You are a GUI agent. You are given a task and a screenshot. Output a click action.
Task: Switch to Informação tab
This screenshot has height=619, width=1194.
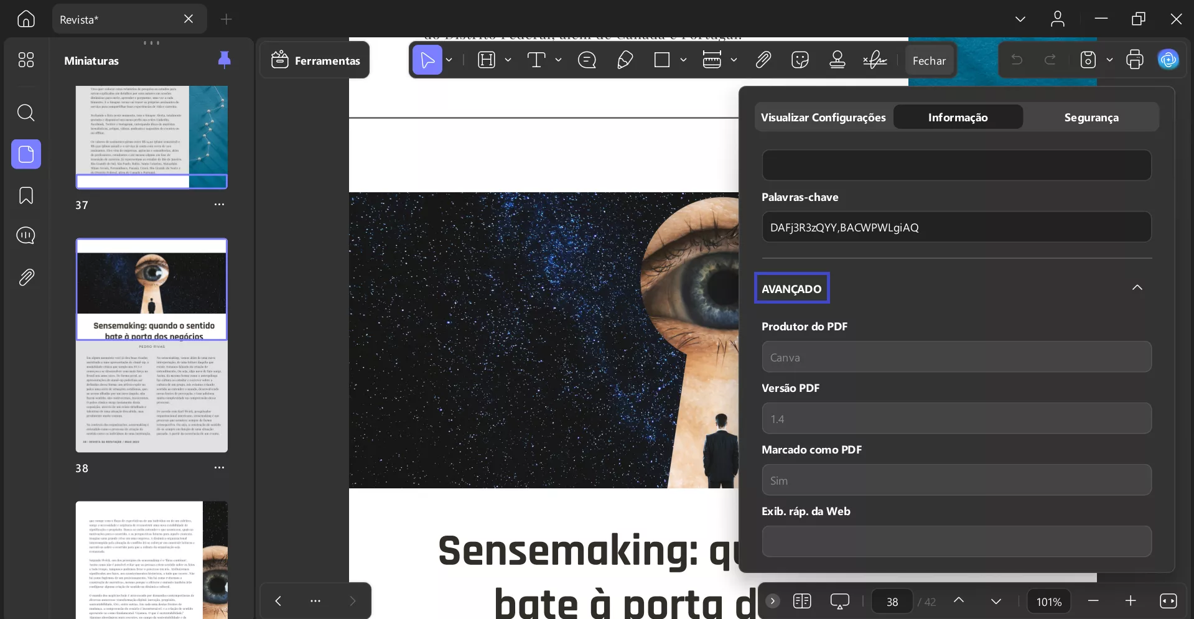tap(958, 117)
